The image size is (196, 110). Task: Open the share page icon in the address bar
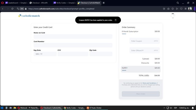pos(164,9)
